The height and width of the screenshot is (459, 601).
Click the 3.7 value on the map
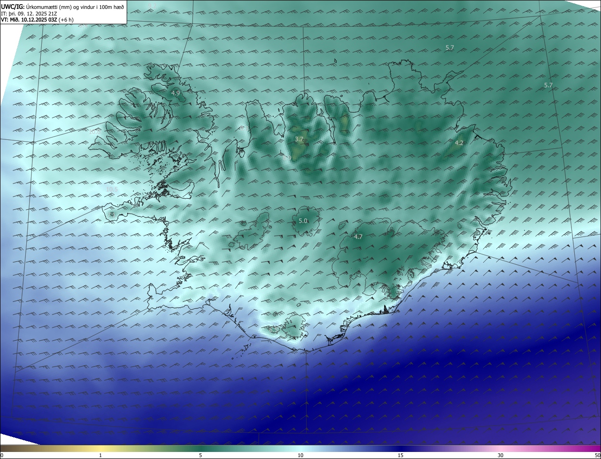299,139
